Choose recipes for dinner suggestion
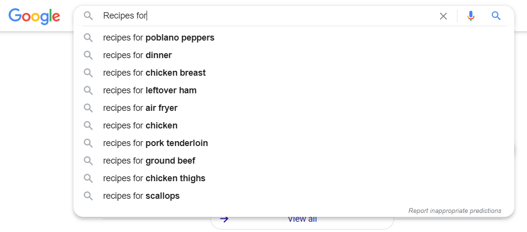The image size is (527, 232). click(x=294, y=55)
